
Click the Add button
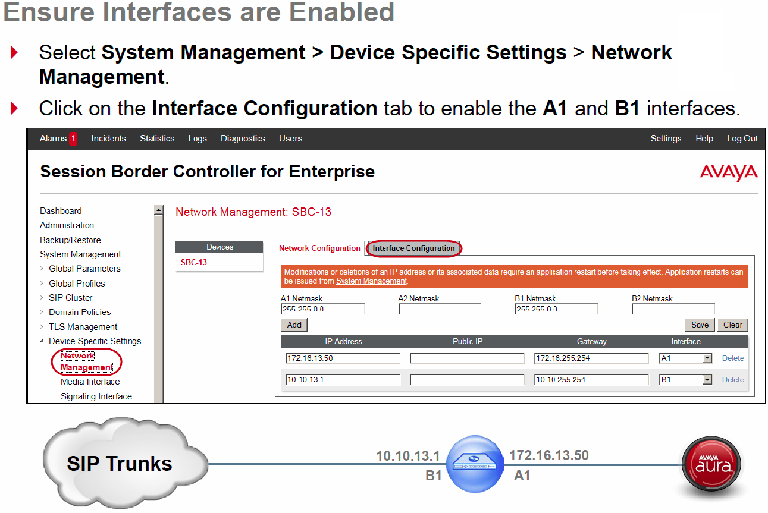click(x=294, y=325)
